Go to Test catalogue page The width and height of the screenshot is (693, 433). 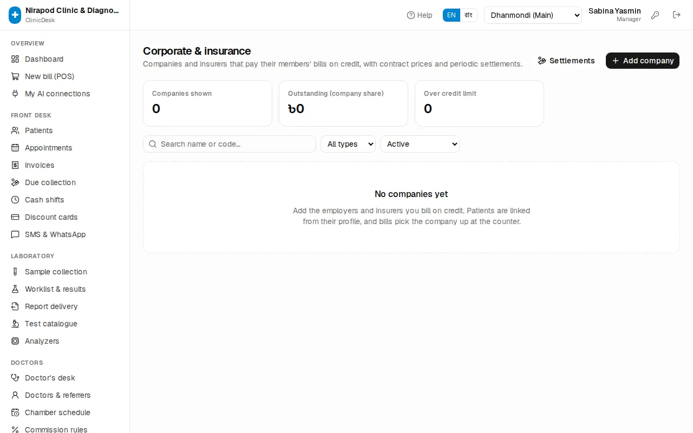[x=65, y=324]
